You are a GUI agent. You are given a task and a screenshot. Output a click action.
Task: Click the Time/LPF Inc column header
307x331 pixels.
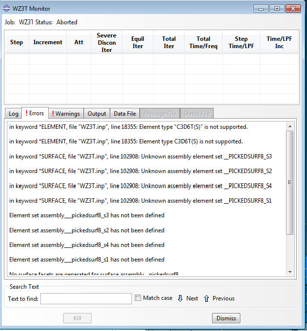(279, 42)
